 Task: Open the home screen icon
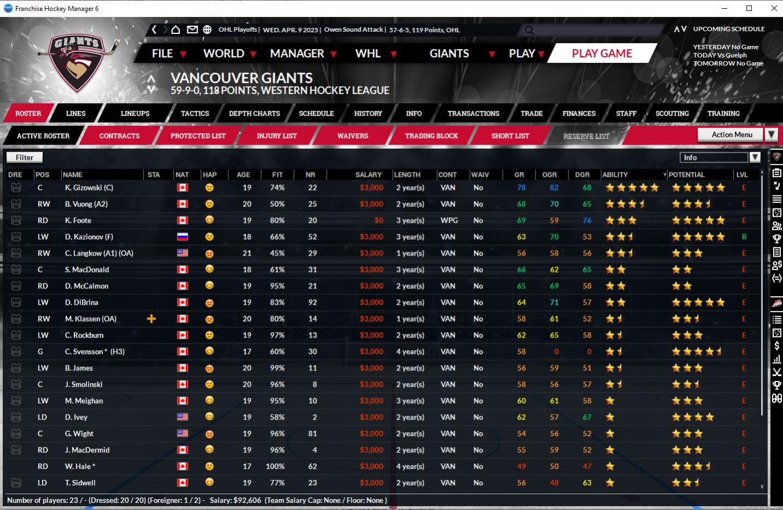176,30
